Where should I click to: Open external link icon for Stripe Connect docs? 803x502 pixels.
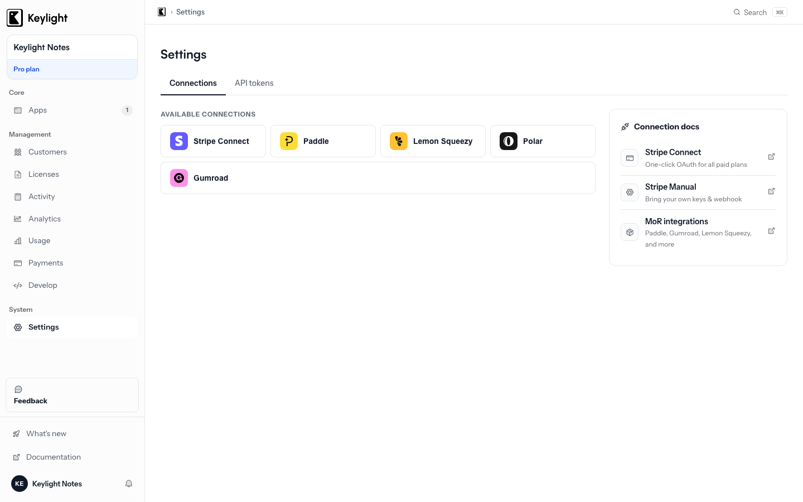(x=771, y=157)
